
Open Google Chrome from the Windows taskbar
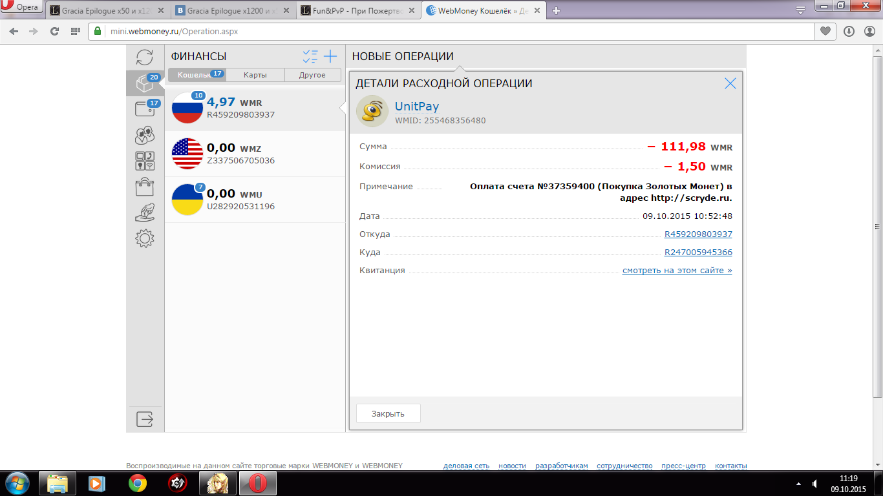pyautogui.click(x=137, y=483)
